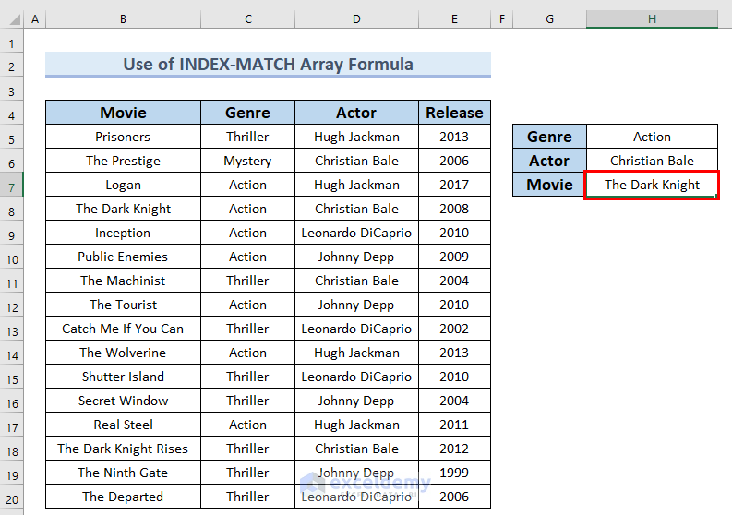
Task: Click row 7 header
Action: tap(11, 185)
